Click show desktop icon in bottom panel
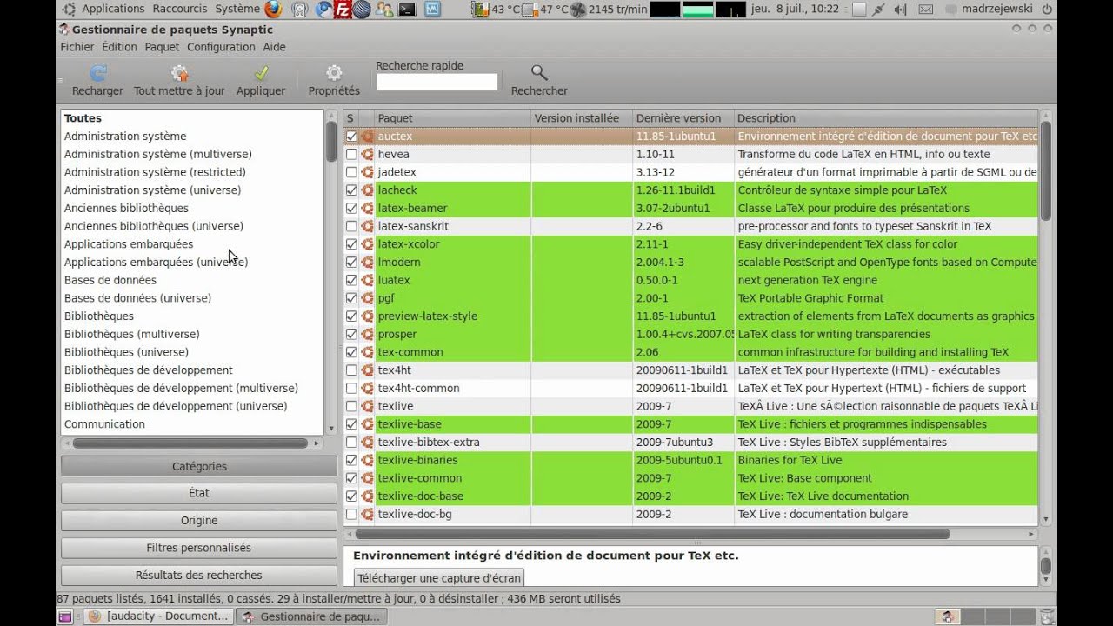The height and width of the screenshot is (626, 1113). [x=64, y=616]
